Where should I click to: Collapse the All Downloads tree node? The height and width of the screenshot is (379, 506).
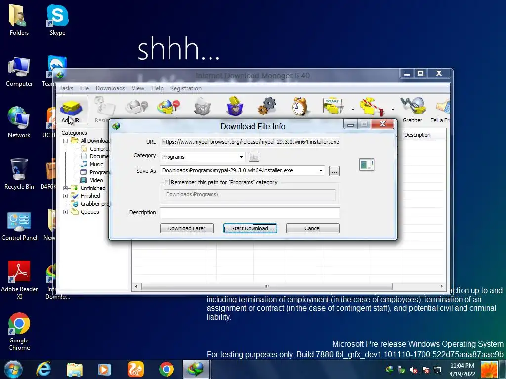(x=66, y=141)
